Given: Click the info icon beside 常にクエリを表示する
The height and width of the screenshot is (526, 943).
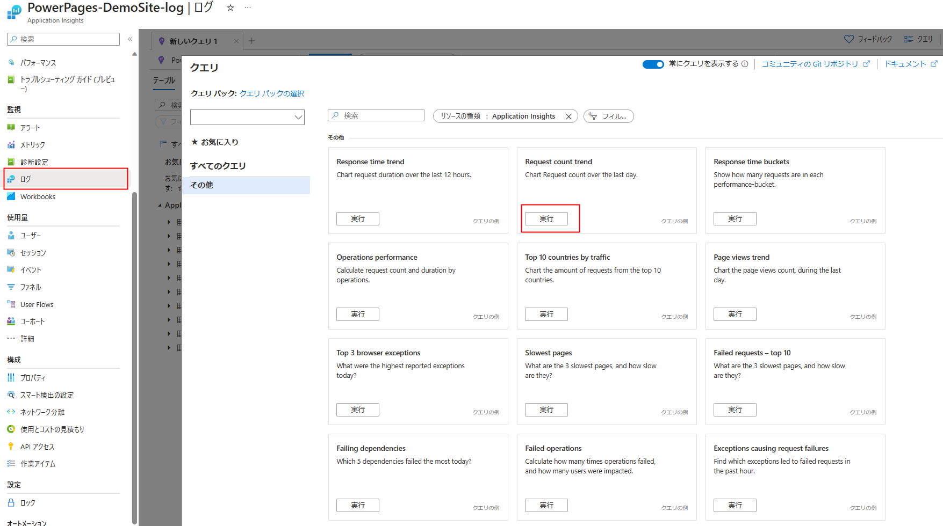Looking at the screenshot, I should point(745,64).
